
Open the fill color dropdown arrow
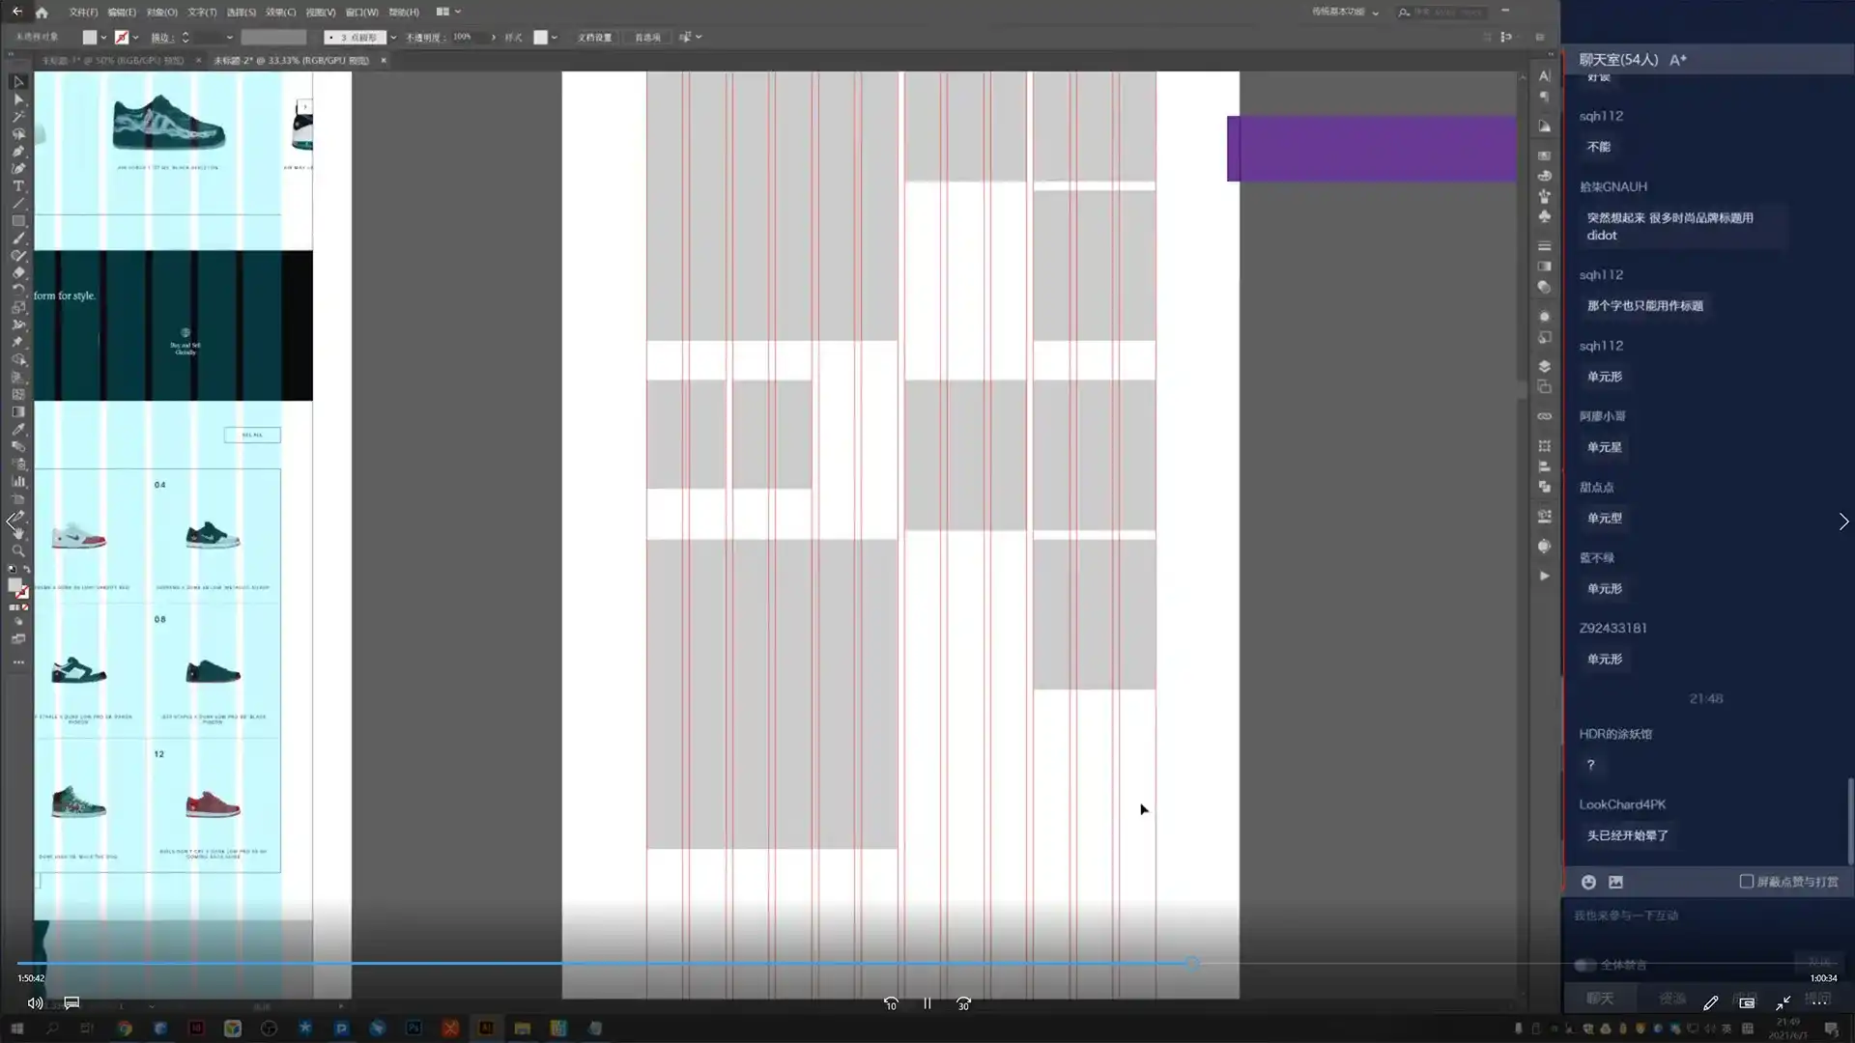[x=103, y=38]
